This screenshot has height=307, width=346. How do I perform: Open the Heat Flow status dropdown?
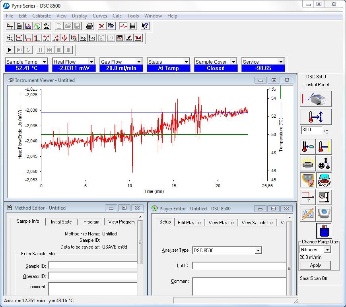[x=91, y=62]
